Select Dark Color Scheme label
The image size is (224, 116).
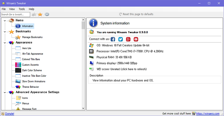click(x=32, y=70)
